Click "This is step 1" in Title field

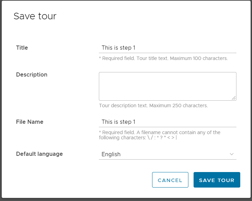point(119,48)
